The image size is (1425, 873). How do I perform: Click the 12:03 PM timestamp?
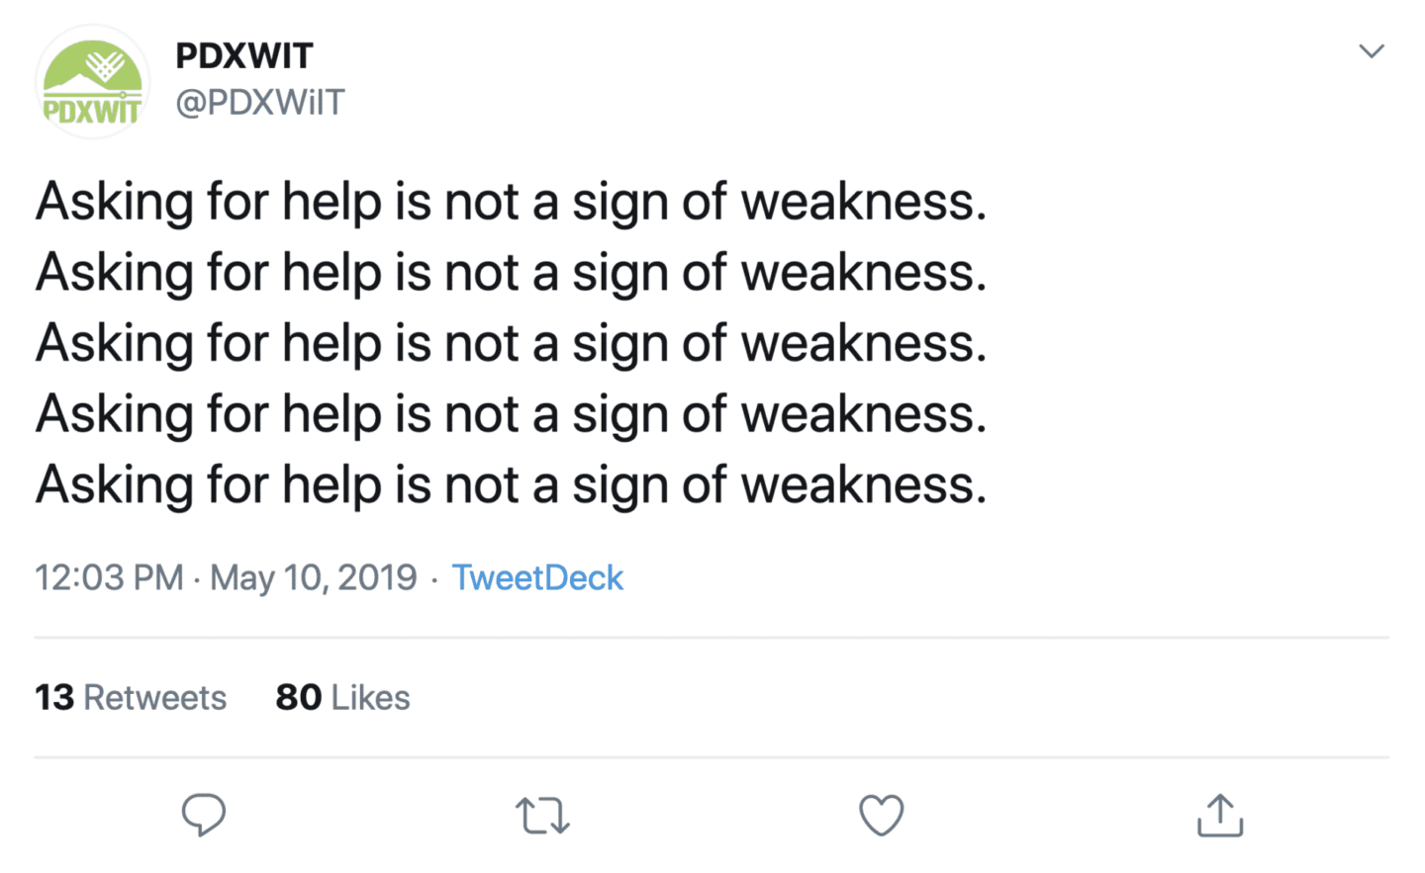tap(109, 577)
